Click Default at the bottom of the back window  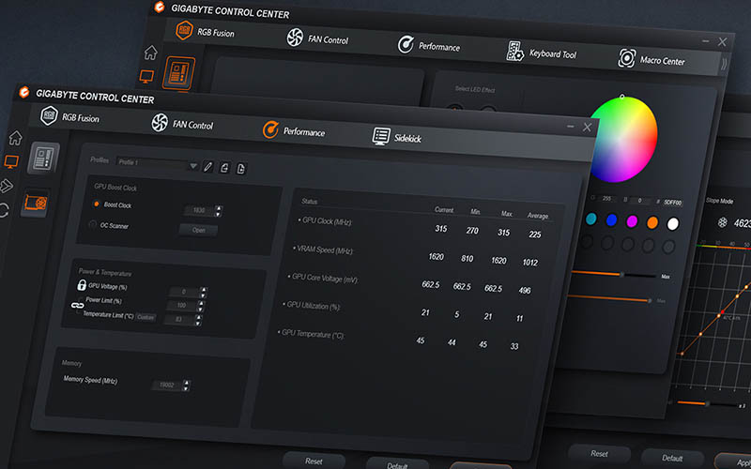click(672, 458)
